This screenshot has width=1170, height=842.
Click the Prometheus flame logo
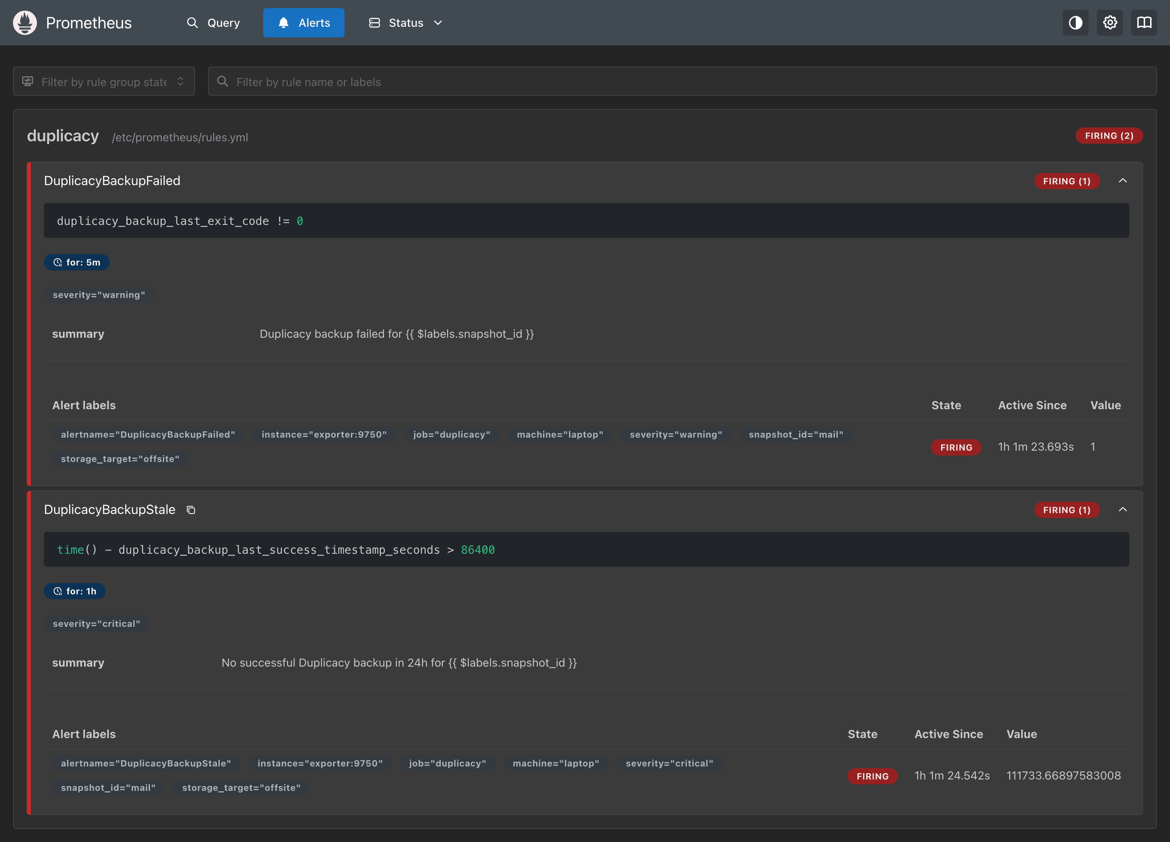(x=25, y=23)
